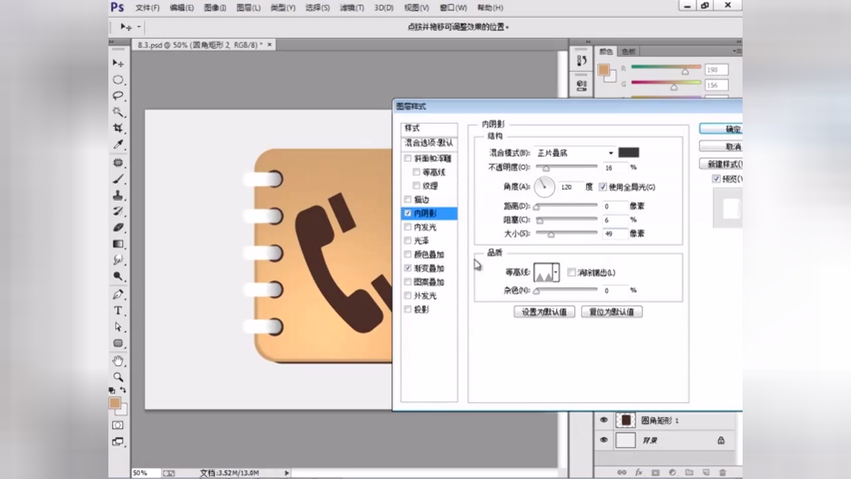Image resolution: width=851 pixels, height=479 pixels.
Task: Switch to 色板 panel tab
Action: tap(628, 51)
